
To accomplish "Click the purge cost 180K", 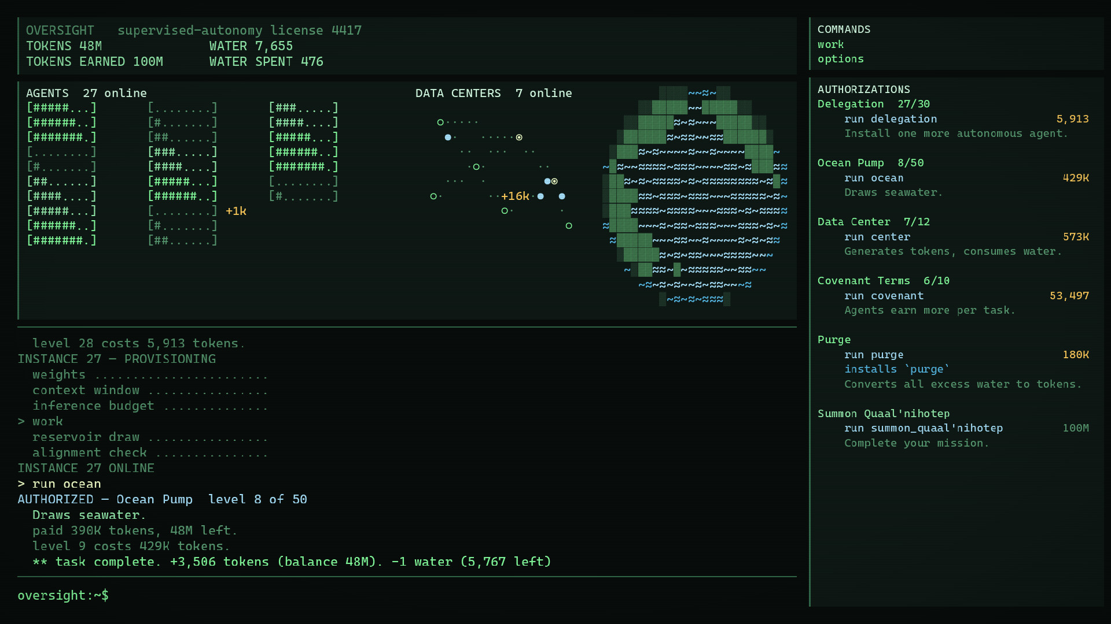I will 1076,355.
